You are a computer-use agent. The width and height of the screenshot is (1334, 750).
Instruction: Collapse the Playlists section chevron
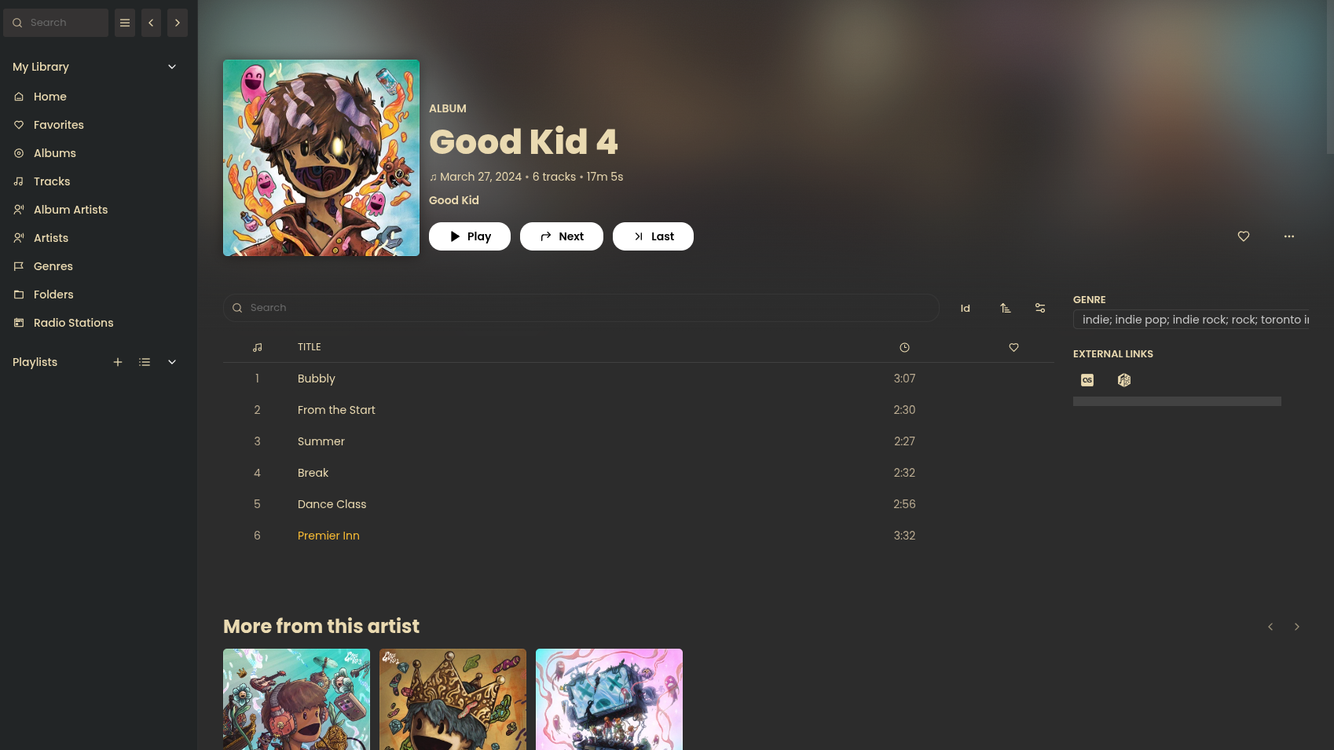(172, 362)
